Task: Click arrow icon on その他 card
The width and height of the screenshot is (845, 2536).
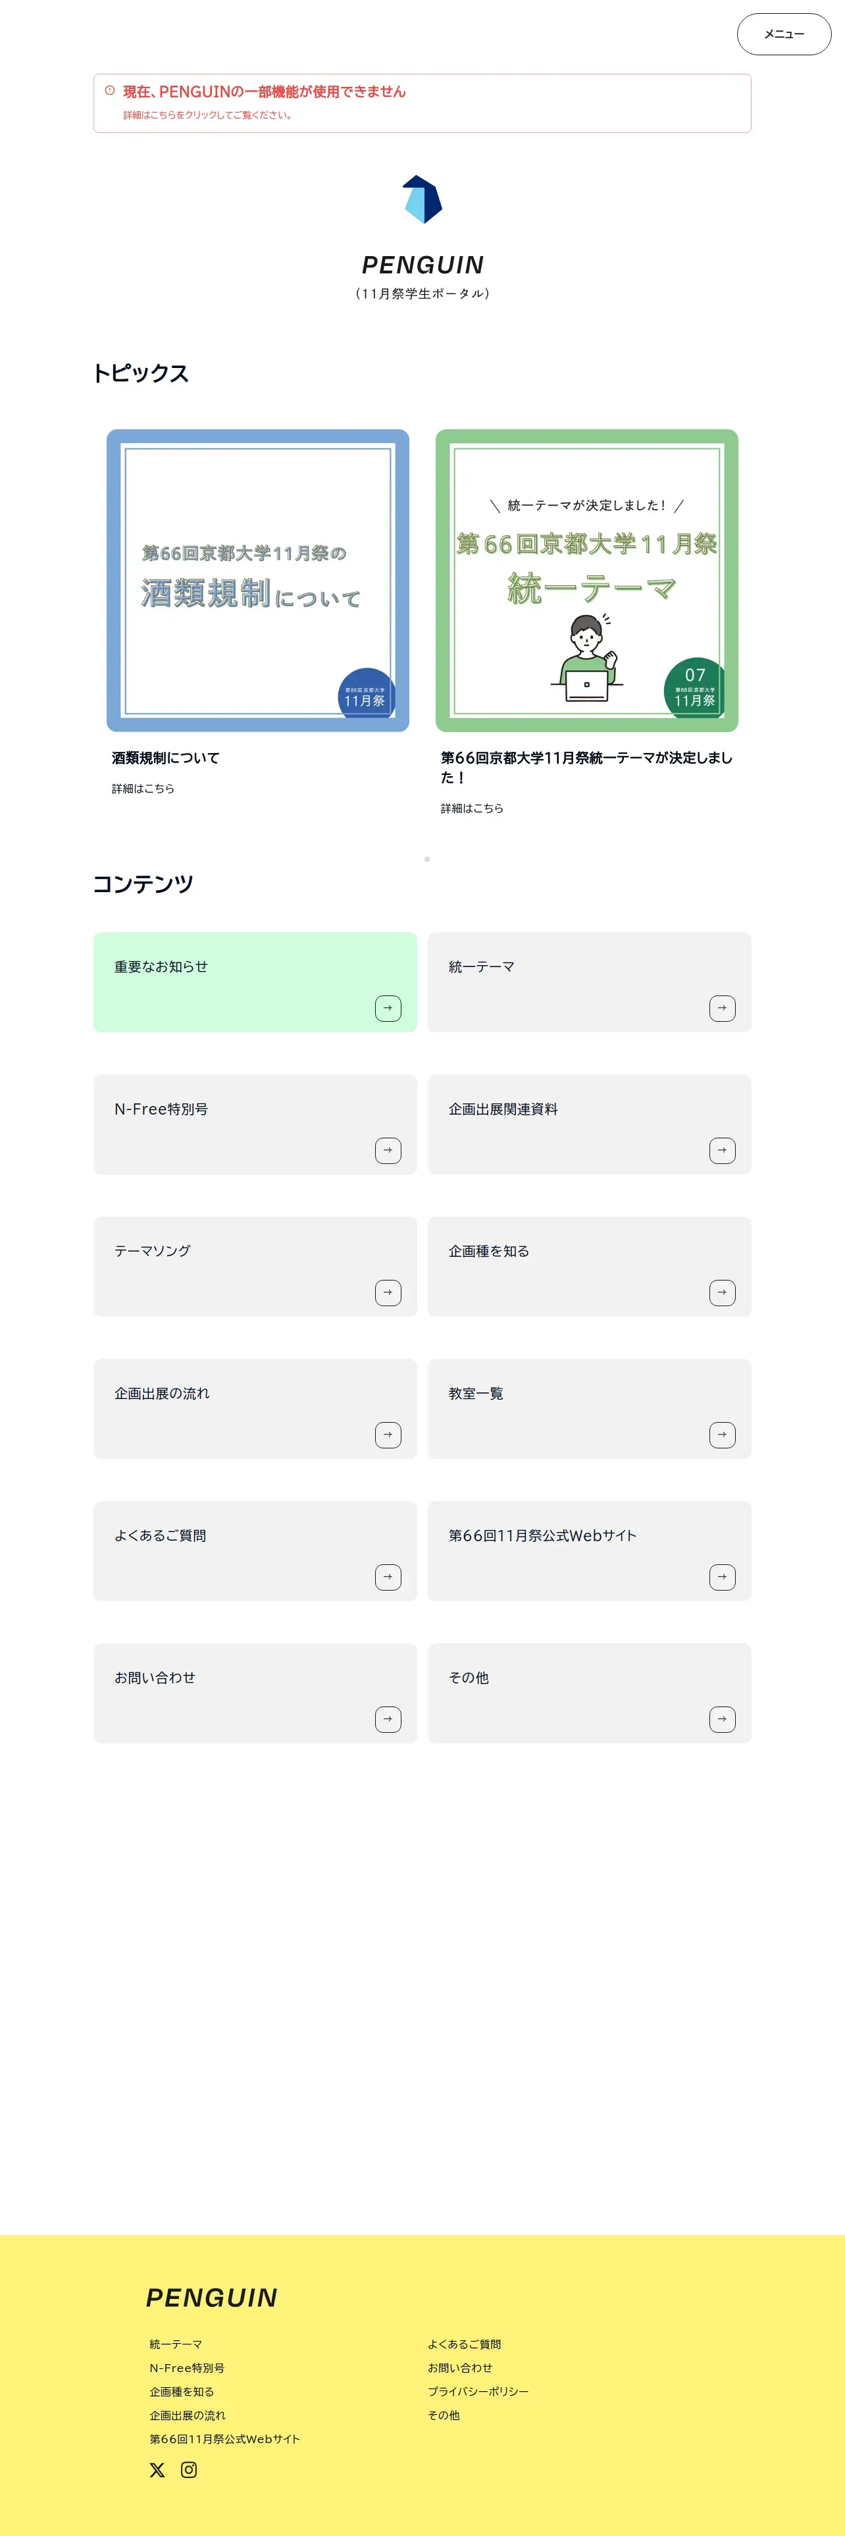Action: click(722, 1720)
